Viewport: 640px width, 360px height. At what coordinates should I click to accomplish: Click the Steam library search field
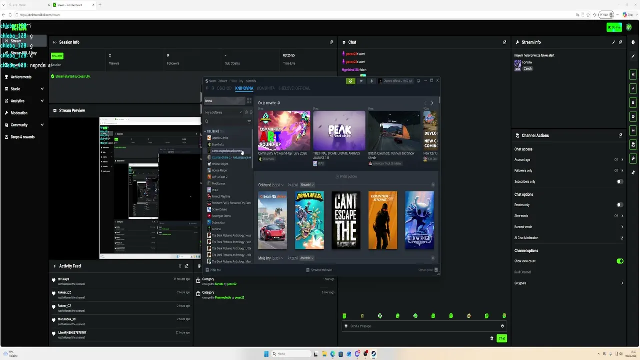pyautogui.click(x=224, y=121)
